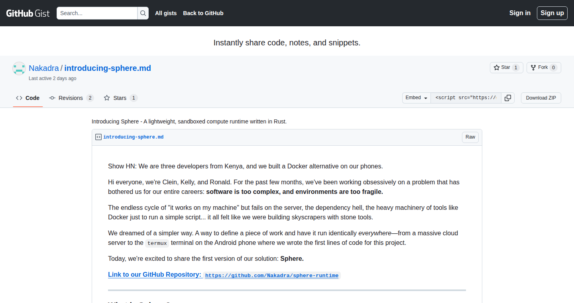
Task: Switch to the Revisions tab
Action: tap(71, 98)
